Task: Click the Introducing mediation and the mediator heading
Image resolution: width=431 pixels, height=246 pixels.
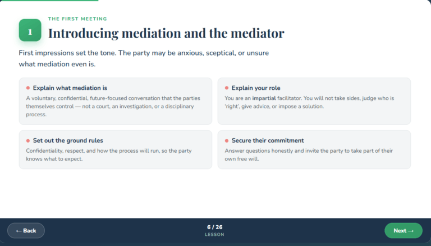Action: click(x=166, y=33)
